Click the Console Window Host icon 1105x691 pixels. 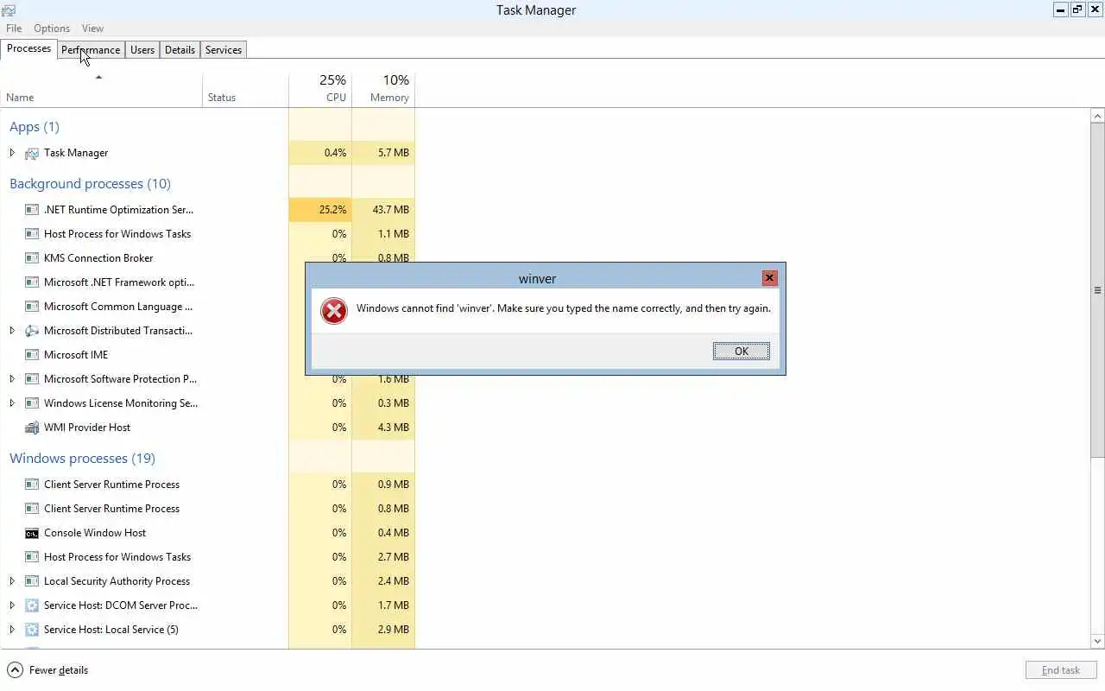click(x=32, y=533)
